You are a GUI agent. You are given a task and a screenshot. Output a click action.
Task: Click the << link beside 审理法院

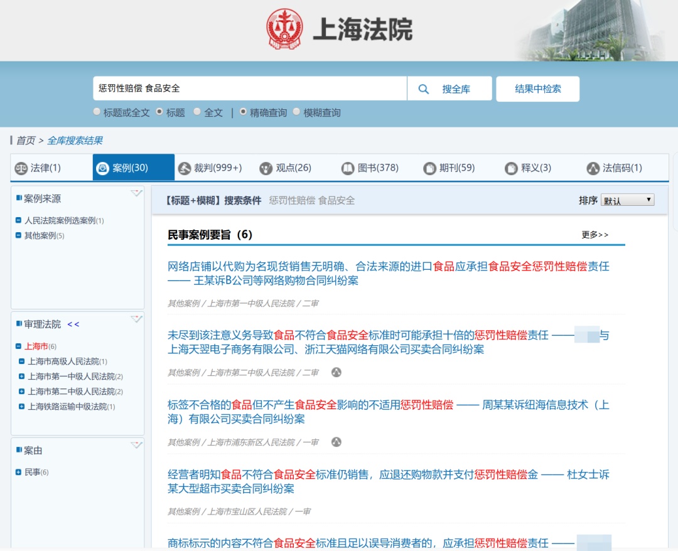pos(73,324)
